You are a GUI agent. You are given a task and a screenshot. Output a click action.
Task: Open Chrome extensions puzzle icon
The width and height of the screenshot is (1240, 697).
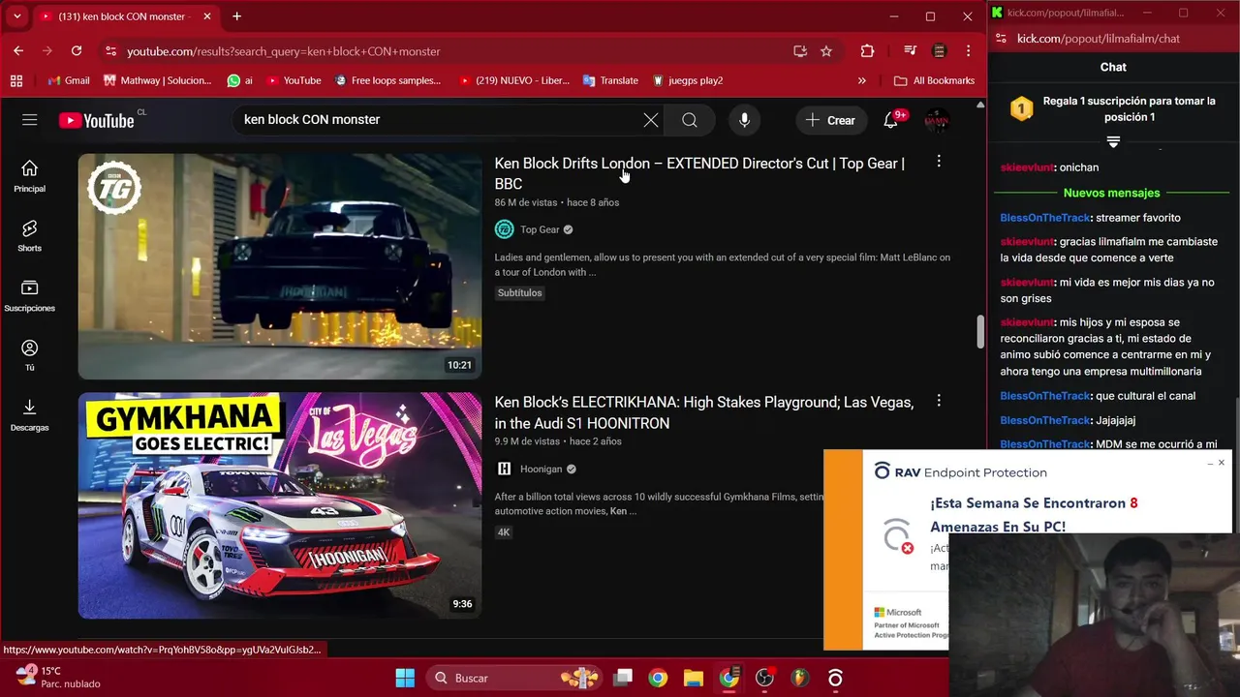[x=867, y=51]
